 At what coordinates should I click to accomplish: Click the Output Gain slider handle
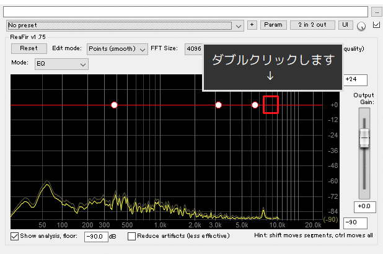[364, 138]
